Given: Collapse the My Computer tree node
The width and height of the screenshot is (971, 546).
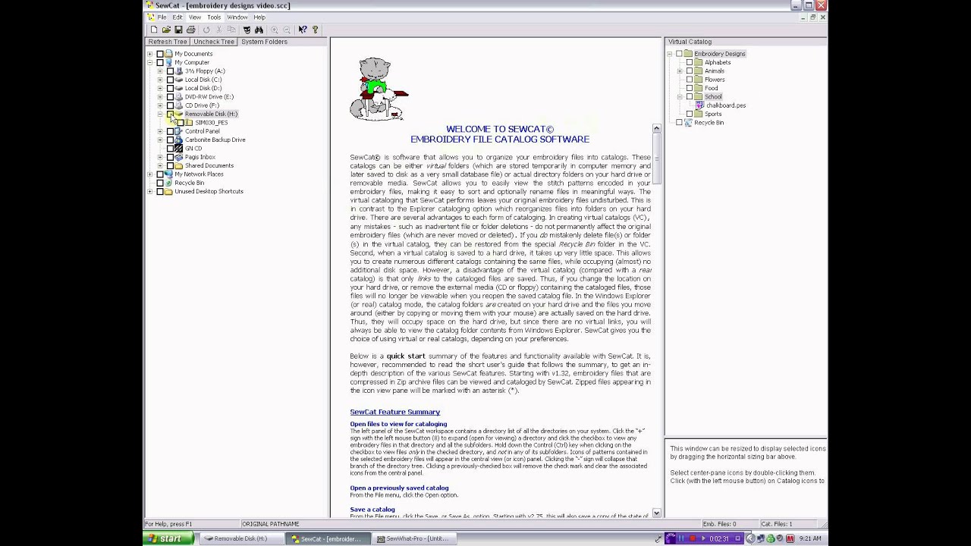Looking at the screenshot, I should tap(149, 62).
